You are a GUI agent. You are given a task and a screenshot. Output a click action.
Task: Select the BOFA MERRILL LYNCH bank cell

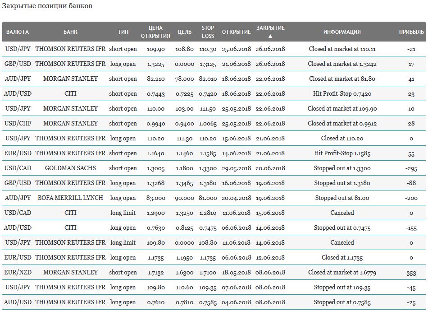point(70,198)
